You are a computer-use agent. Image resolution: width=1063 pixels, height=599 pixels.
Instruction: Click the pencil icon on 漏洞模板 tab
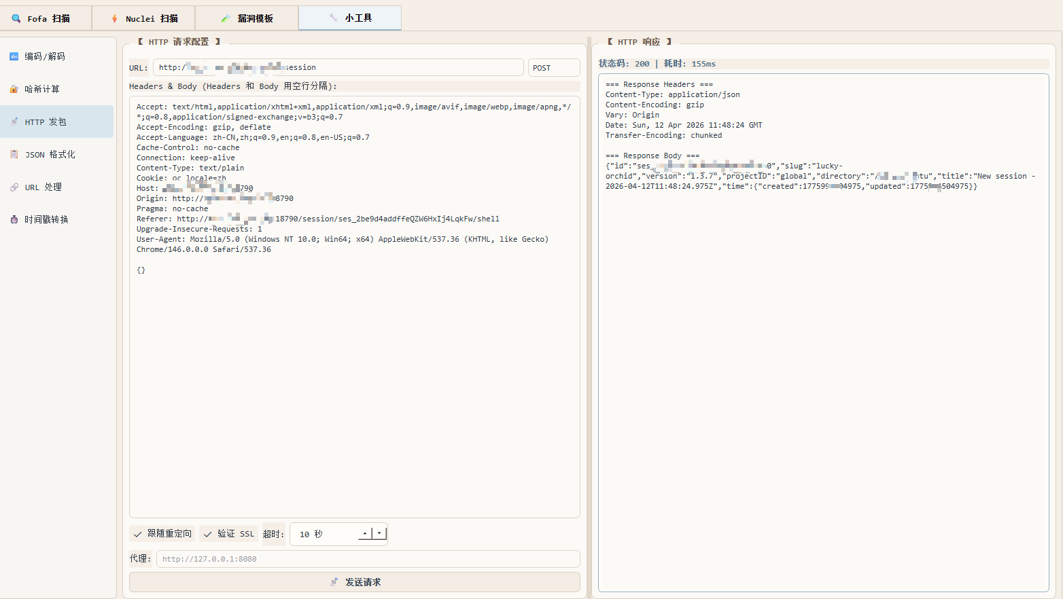point(226,18)
